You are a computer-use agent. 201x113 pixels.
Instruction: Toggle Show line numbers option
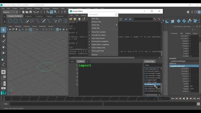click(x=99, y=32)
